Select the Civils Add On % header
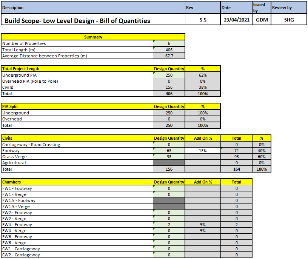 (x=203, y=138)
